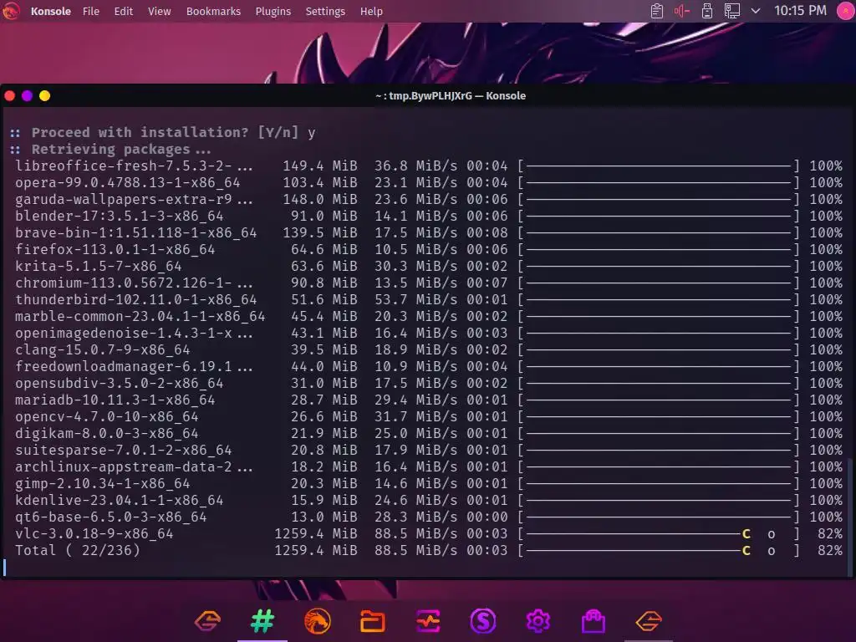This screenshot has width=856, height=642.
Task: Open the pink user avatar icon
Action: (846, 11)
